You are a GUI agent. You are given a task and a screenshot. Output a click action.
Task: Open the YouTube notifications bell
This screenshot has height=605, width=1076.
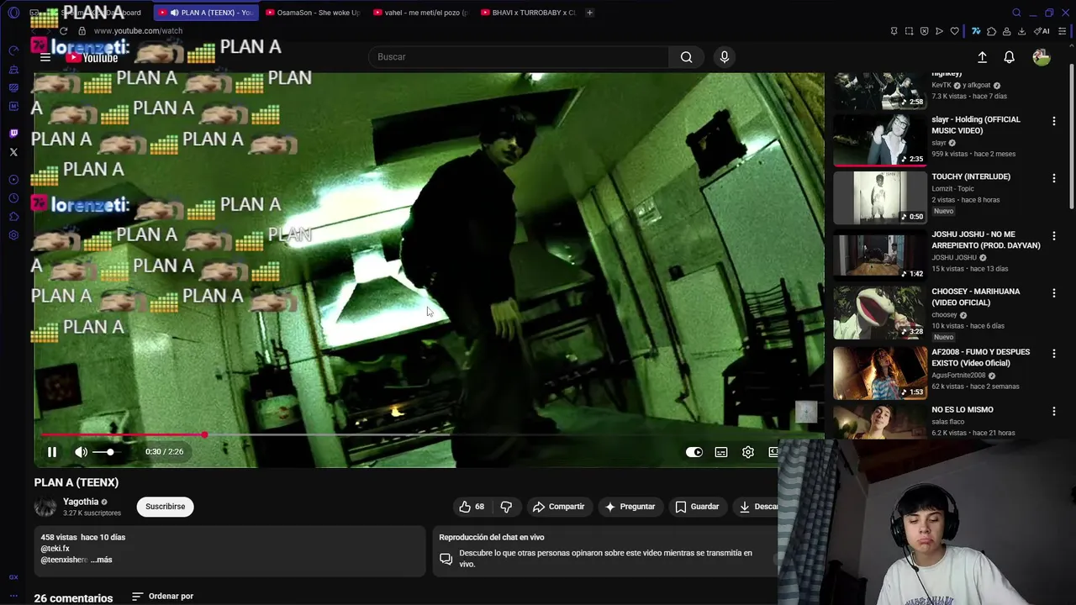1009,57
